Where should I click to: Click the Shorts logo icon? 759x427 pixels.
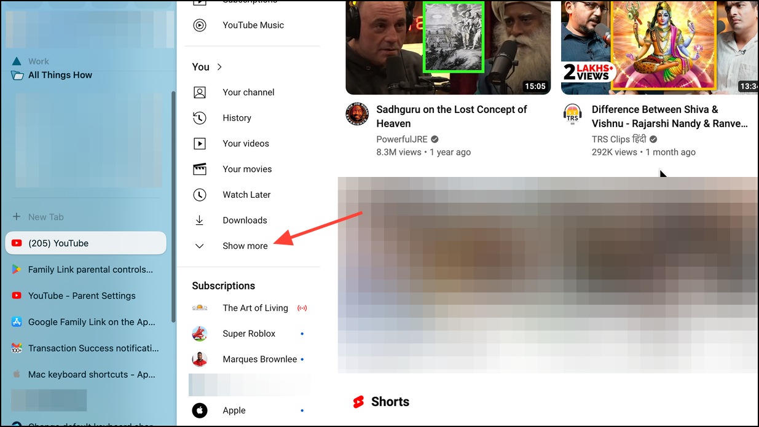[x=358, y=402]
